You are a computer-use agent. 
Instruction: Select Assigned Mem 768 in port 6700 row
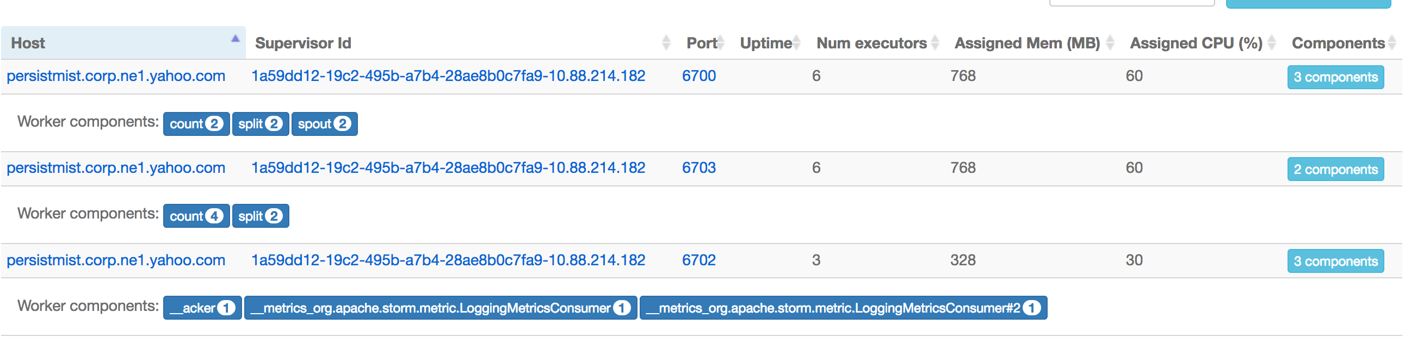pos(963,76)
